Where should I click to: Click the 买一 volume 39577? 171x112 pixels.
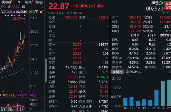click(x=104, y=45)
